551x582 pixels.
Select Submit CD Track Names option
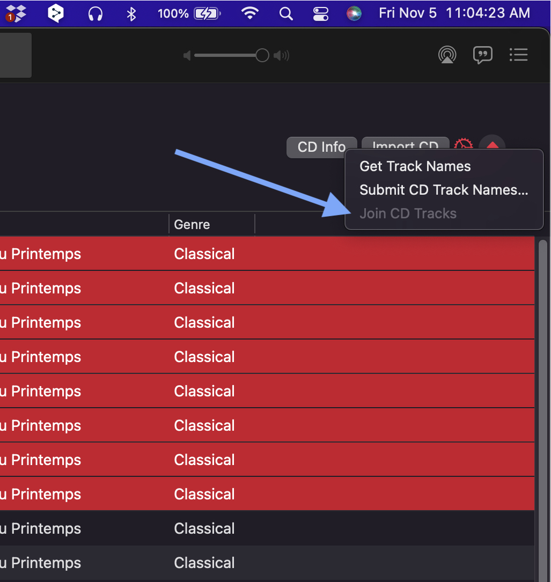[444, 190]
